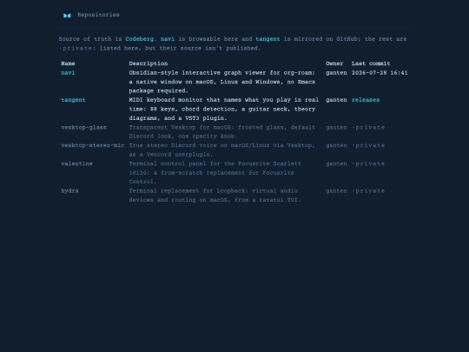Select the valentine repository name
The height and width of the screenshot is (352, 469).
(x=77, y=163)
